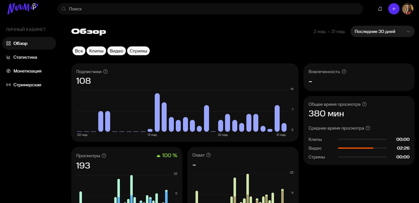
Task: Click the 380 мин total time value
Action: point(326,113)
